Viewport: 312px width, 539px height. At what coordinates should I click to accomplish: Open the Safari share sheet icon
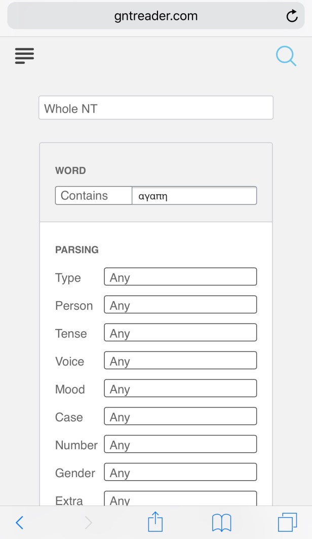[x=155, y=521]
